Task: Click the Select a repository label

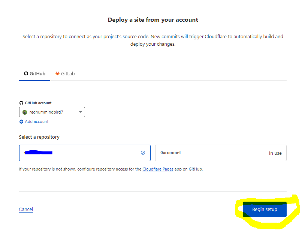Action: [39, 137]
